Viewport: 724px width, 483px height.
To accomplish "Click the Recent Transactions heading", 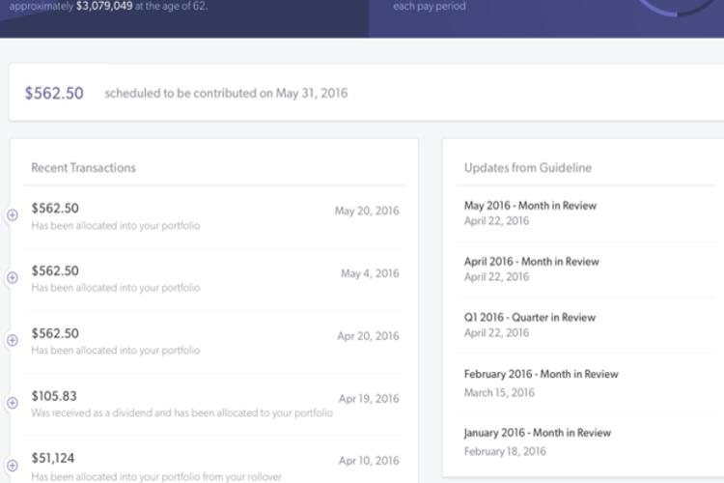I will (x=84, y=168).
